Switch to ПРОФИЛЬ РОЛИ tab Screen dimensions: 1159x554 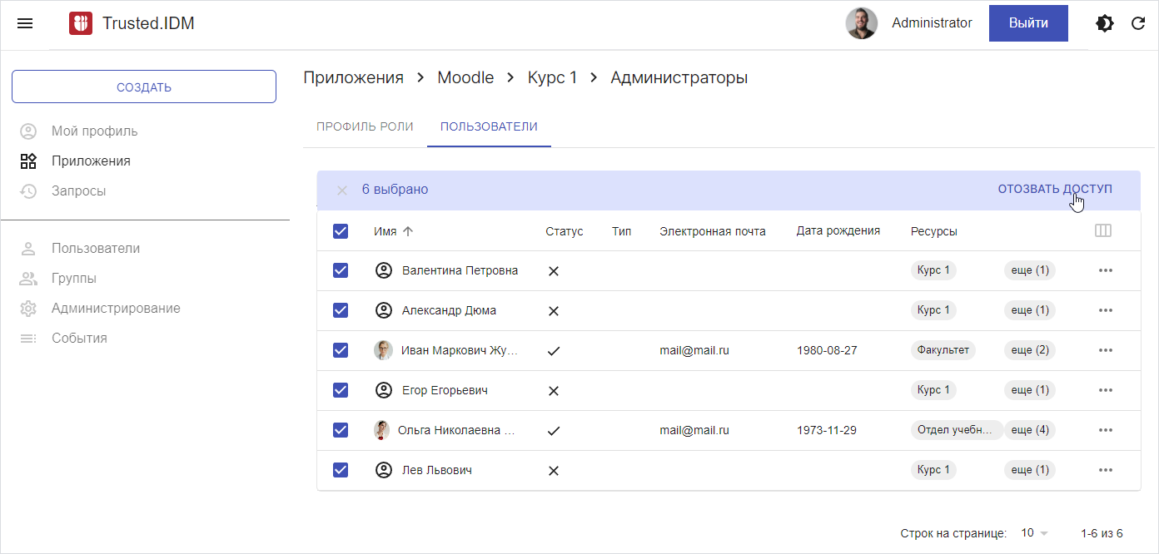click(x=365, y=127)
